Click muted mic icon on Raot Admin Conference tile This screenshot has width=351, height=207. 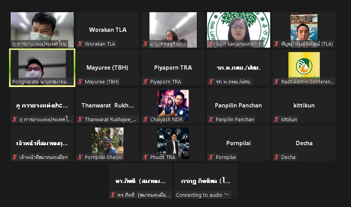276,81
